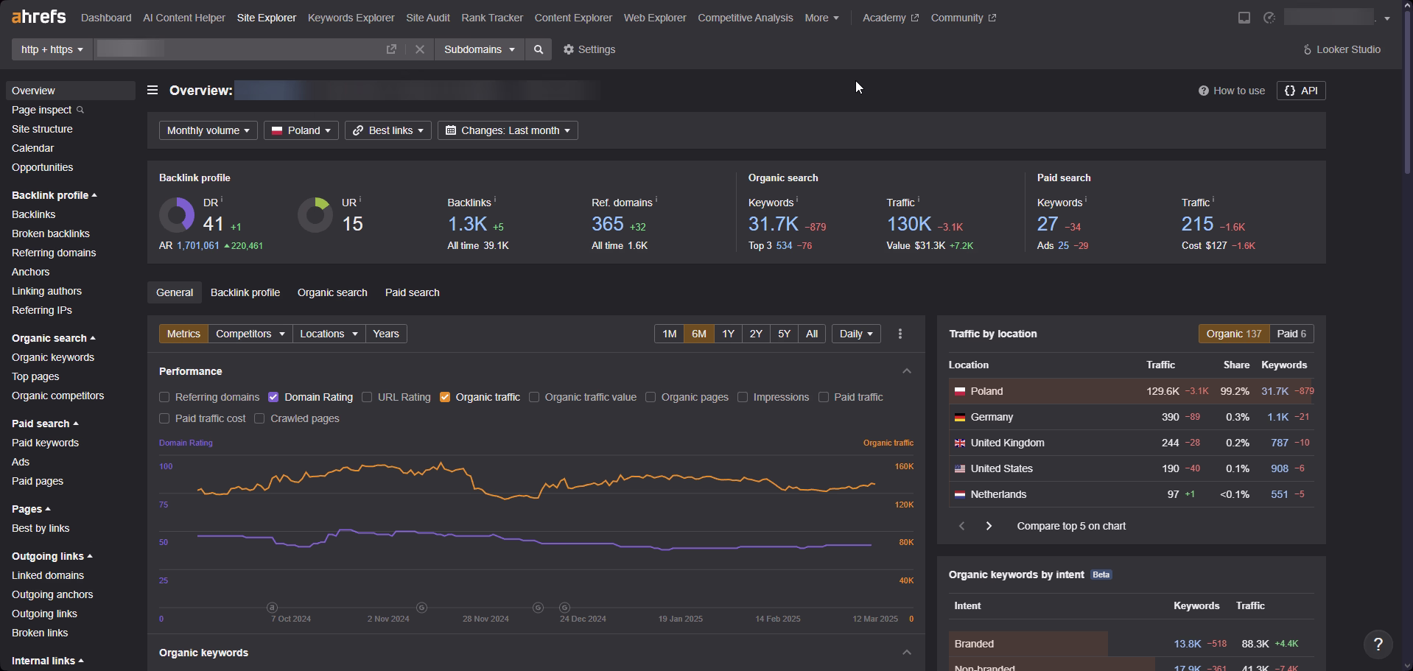Switch to the Backlink profile tab

245,292
